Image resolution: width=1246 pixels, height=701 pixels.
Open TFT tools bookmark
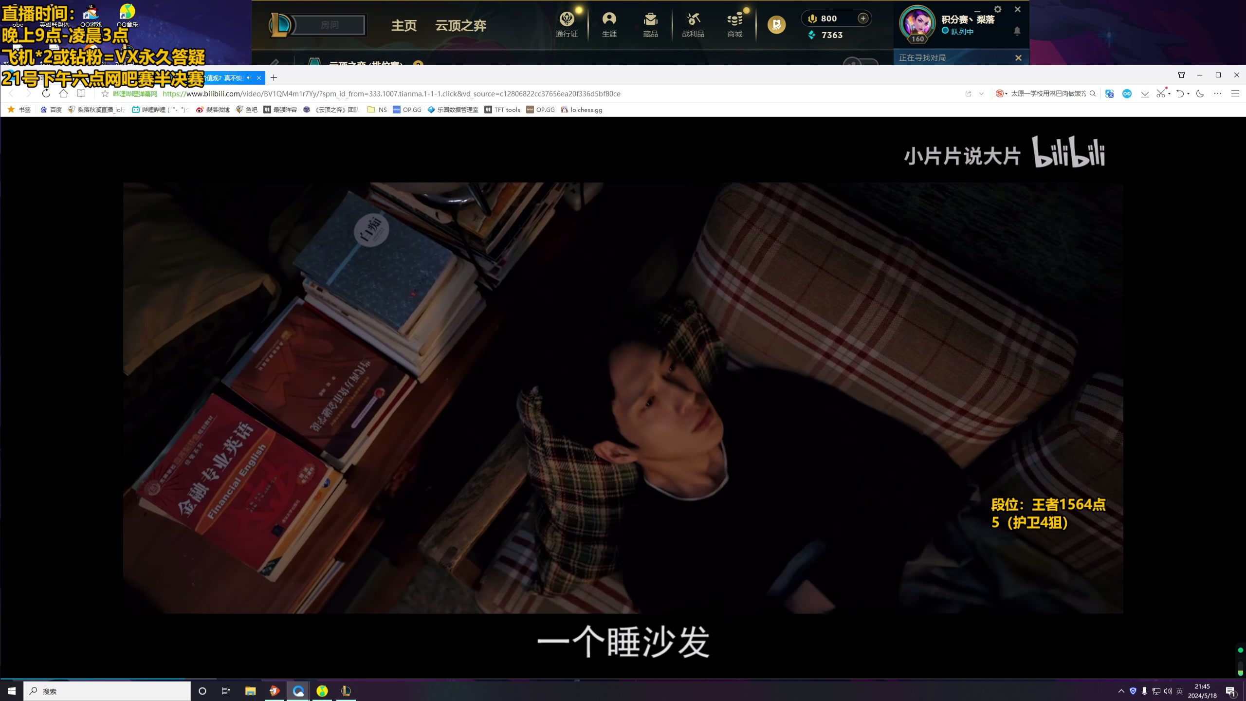tap(502, 110)
